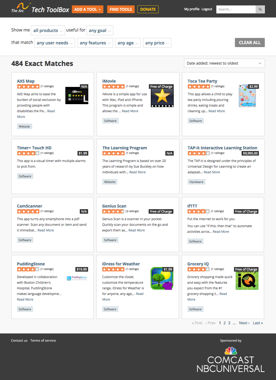Click the Next page link
This screenshot has width=276, height=380.
244,323
